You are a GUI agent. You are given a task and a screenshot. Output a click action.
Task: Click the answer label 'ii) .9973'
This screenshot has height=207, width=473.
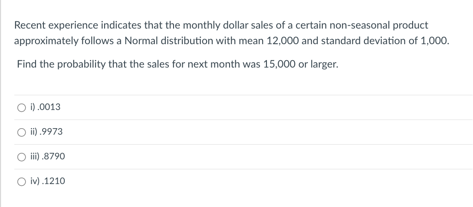46,132
